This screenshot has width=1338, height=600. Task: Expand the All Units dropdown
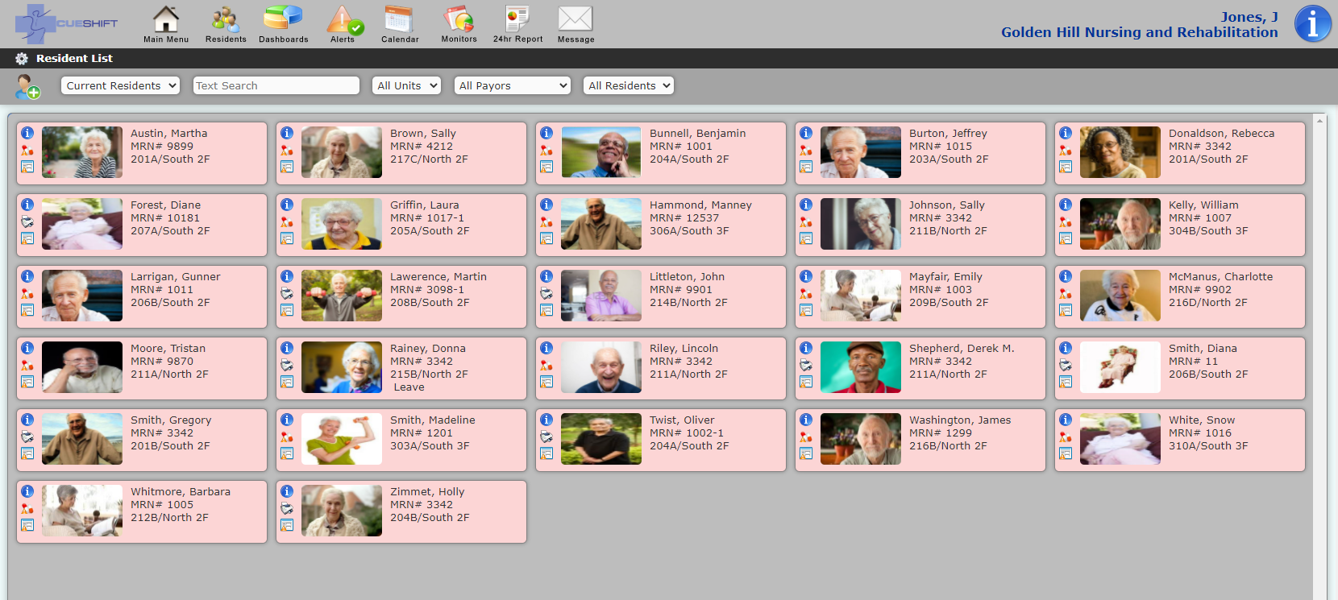(406, 85)
